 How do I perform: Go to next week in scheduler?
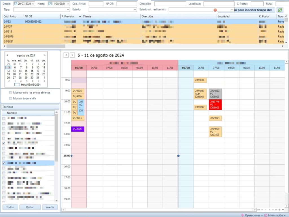tap(72, 55)
